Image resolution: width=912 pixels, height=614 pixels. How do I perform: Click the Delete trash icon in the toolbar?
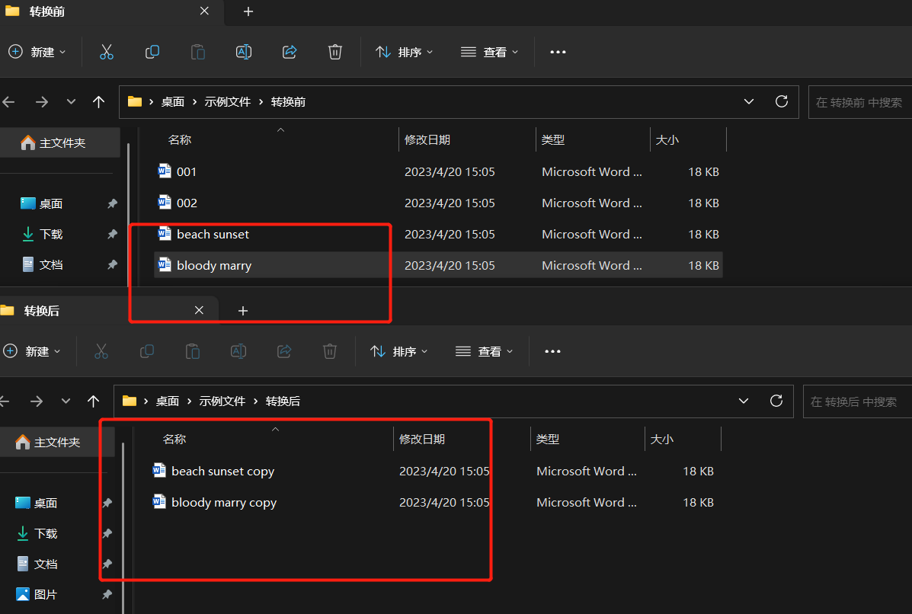[334, 52]
